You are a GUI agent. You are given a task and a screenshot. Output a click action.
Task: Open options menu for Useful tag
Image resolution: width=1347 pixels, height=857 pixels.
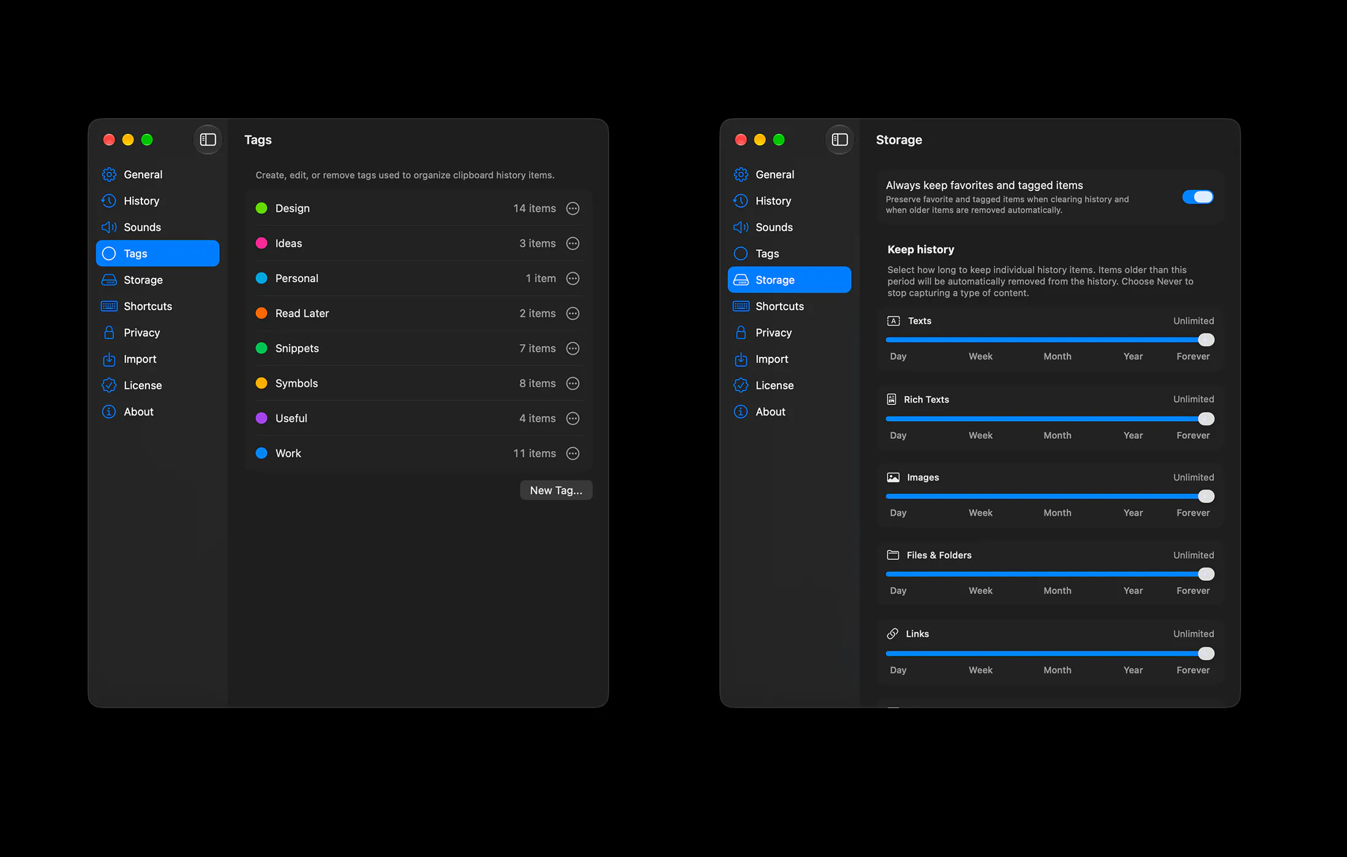pyautogui.click(x=572, y=418)
